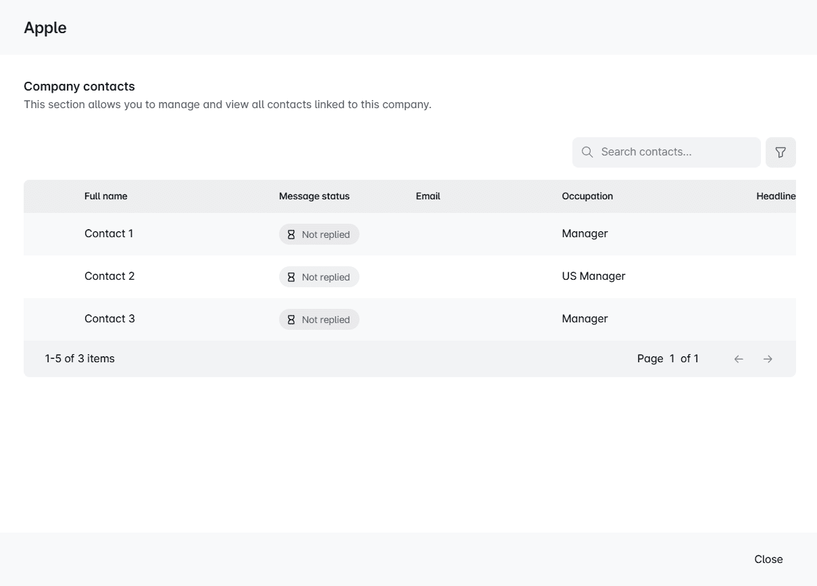Sort contacts by Occupation column
817x586 pixels.
tap(587, 196)
